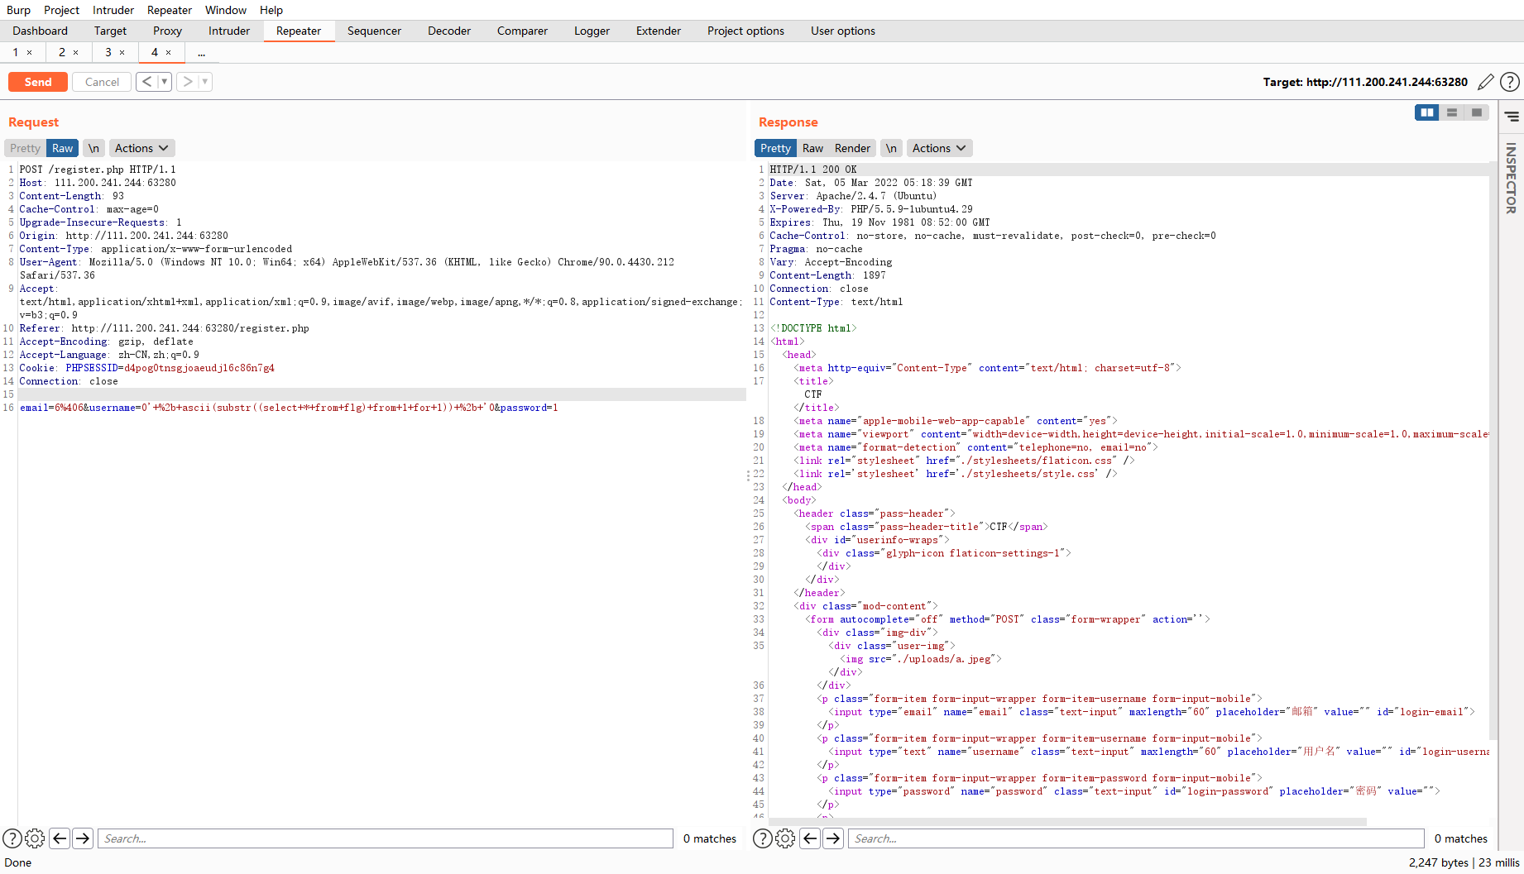Add new Repeater tab via ellipsis
The image size is (1524, 874).
(x=201, y=52)
